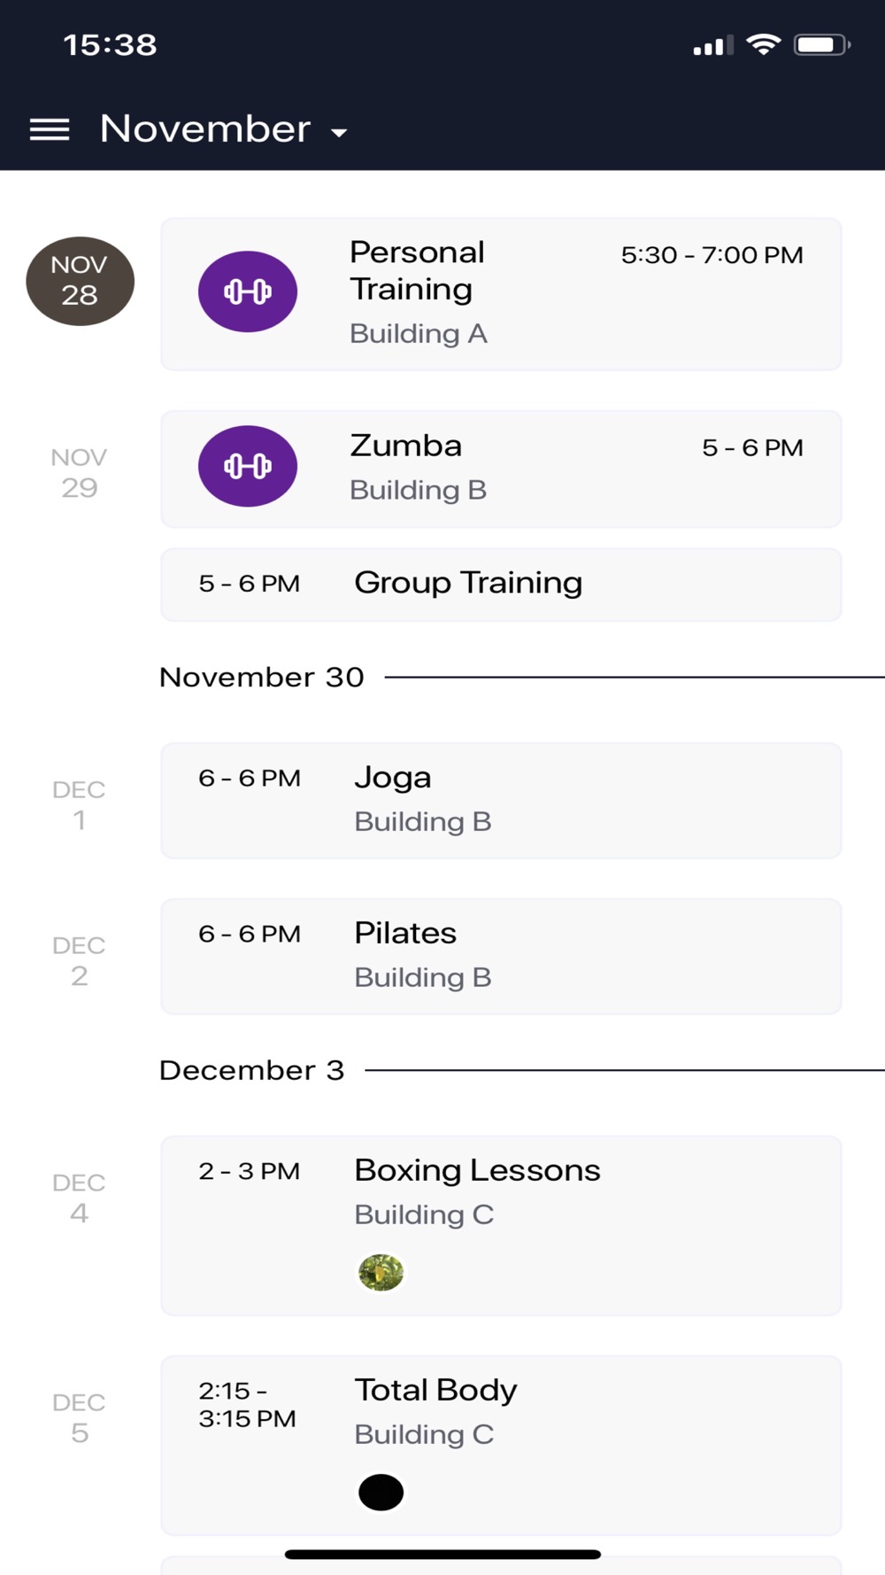Viewport: 885px width, 1575px height.
Task: Tap the November month title
Action: click(205, 129)
